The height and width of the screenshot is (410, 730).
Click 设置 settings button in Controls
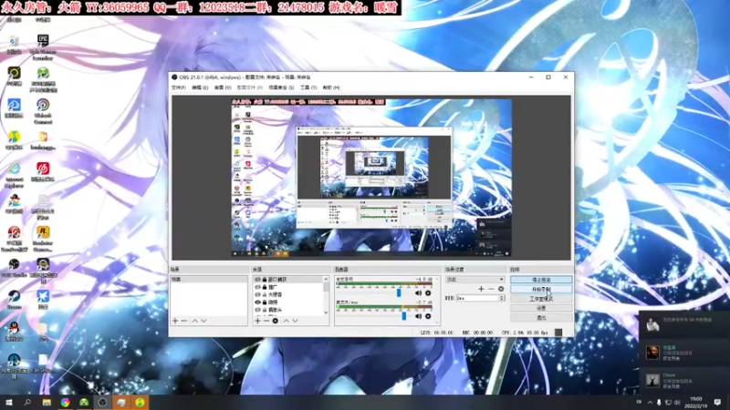click(541, 308)
